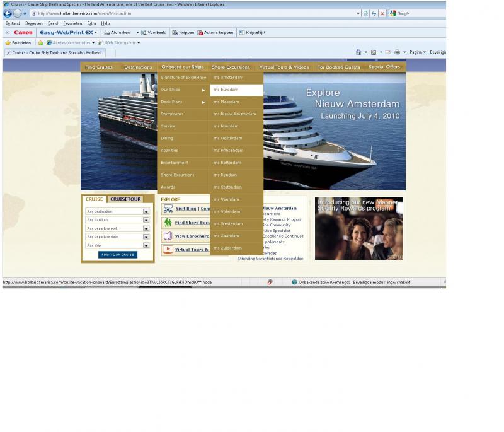
Task: Click the FIND YOUR CRUISE button
Action: pos(118,255)
